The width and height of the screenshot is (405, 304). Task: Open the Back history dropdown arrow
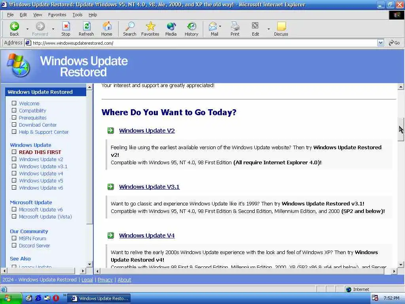pyautogui.click(x=27, y=29)
